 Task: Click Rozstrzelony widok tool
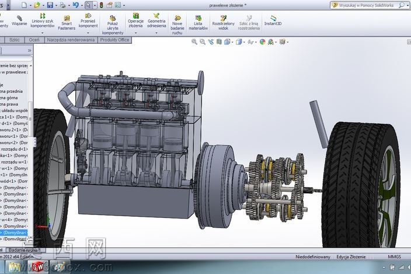224,23
